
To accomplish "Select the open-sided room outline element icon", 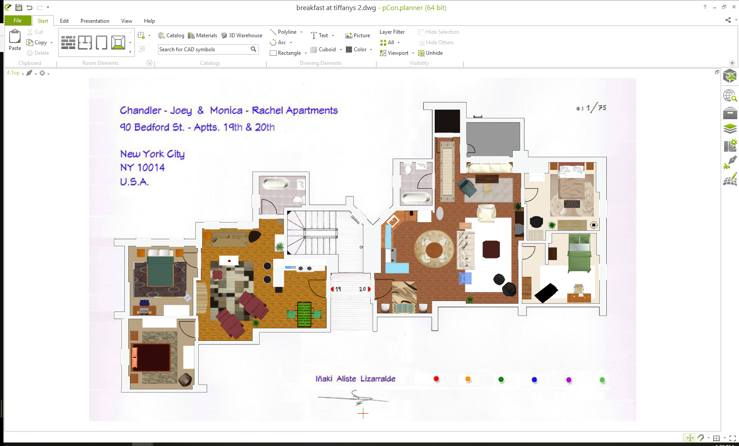I will pos(102,42).
